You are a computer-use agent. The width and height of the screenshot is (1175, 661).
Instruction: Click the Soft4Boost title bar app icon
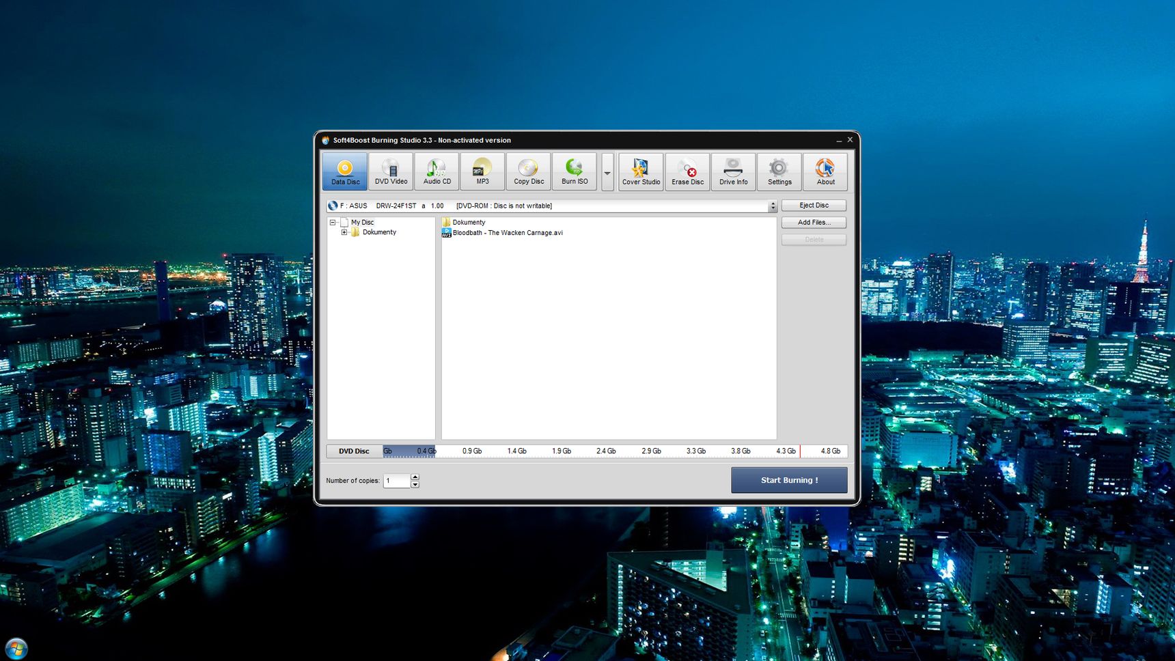[325, 140]
